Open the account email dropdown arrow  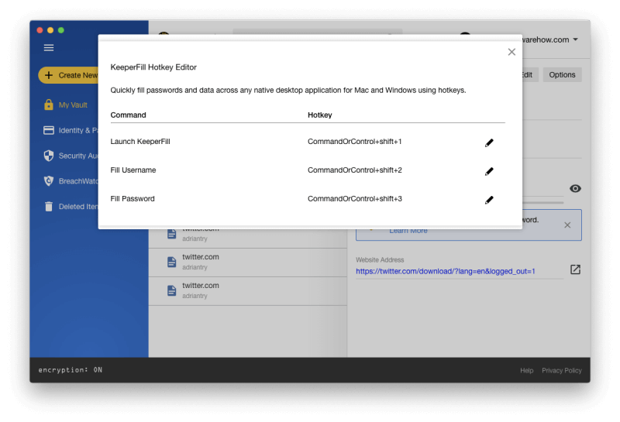coord(575,39)
